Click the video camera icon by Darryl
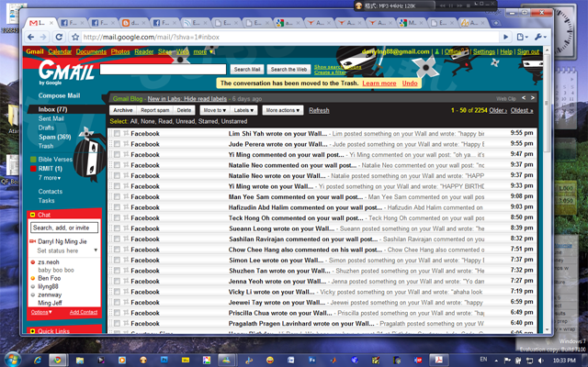588x367 pixels. click(x=33, y=241)
